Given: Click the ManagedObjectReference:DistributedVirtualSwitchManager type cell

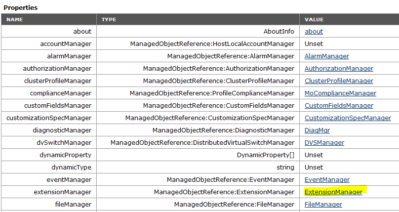Looking at the screenshot, I should [x=198, y=142].
